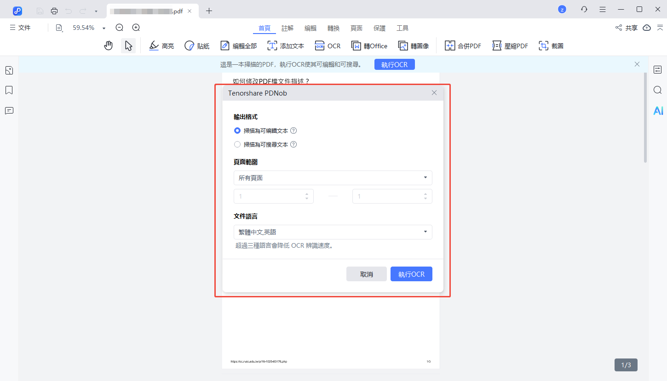667x381 pixels.
Task: Open the bookmarks panel in left sidebar
Action: point(9,90)
